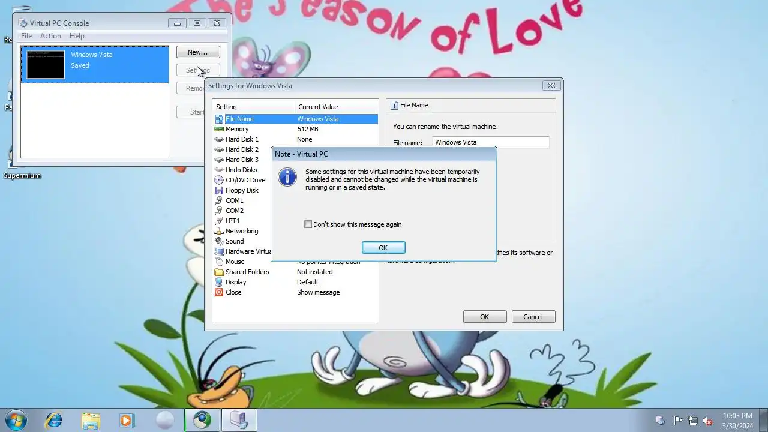Click the COM2 port icon
Screen dimensions: 768x432
pyautogui.click(x=219, y=211)
